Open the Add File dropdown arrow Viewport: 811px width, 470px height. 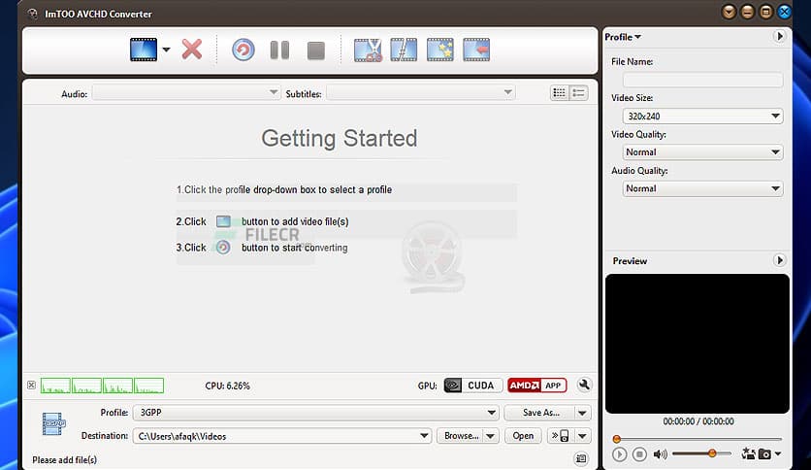point(166,50)
